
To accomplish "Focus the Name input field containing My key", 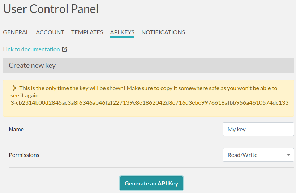I will tap(258, 129).
